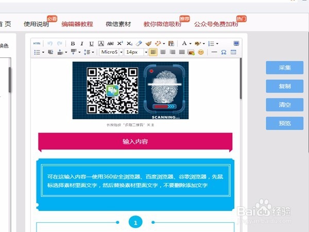
Task: Click the 复制 button
Action: pyautogui.click(x=285, y=86)
